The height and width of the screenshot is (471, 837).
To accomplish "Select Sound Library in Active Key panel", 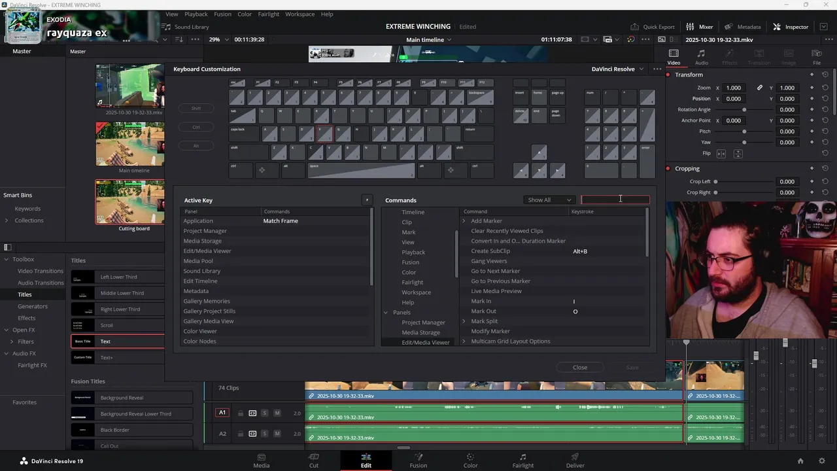I will click(202, 271).
